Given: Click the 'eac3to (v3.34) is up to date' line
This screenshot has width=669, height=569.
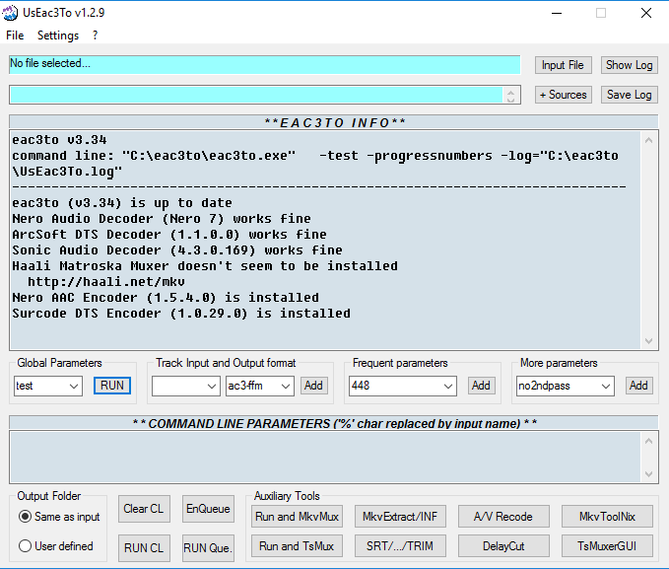Looking at the screenshot, I should coord(122,203).
